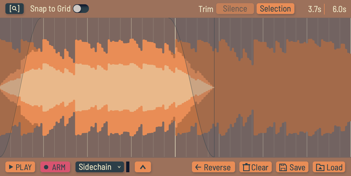Click the play triangle icon
The image size is (351, 176).
pyautogui.click(x=11, y=167)
